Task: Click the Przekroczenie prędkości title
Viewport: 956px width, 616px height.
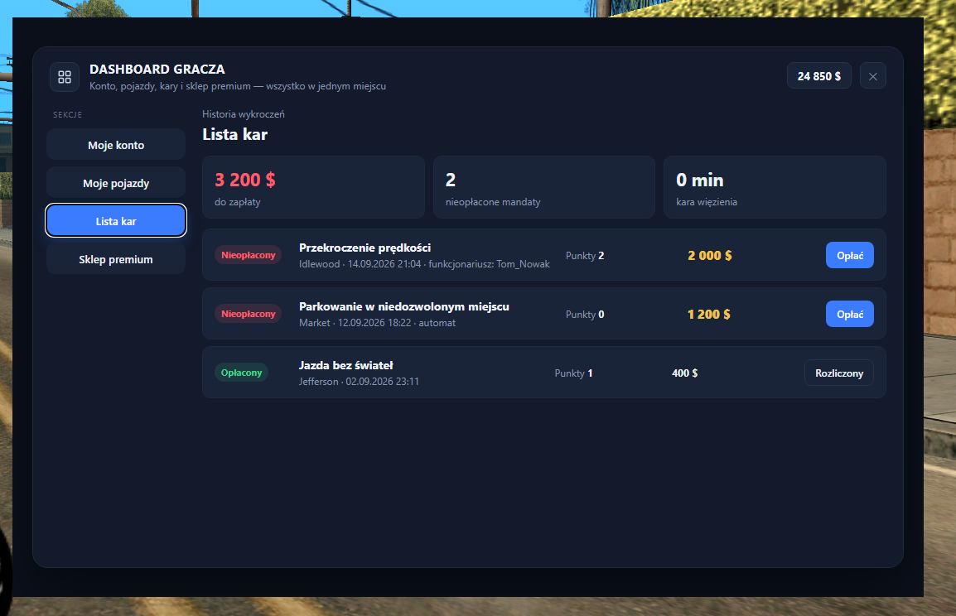Action: [365, 248]
